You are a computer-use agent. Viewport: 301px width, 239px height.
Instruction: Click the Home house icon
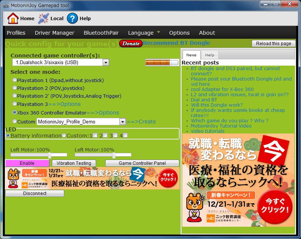point(13,18)
